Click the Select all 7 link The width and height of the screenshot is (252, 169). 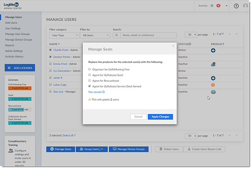point(69,135)
